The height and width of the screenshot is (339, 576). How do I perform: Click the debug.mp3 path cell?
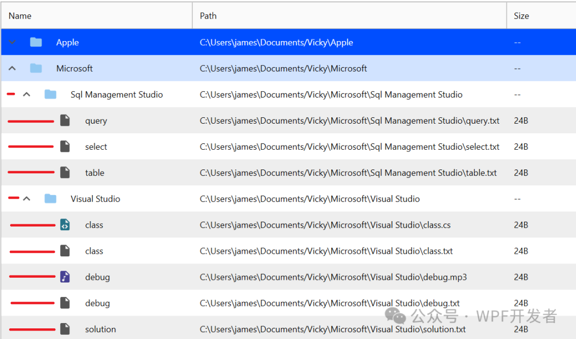point(333,277)
